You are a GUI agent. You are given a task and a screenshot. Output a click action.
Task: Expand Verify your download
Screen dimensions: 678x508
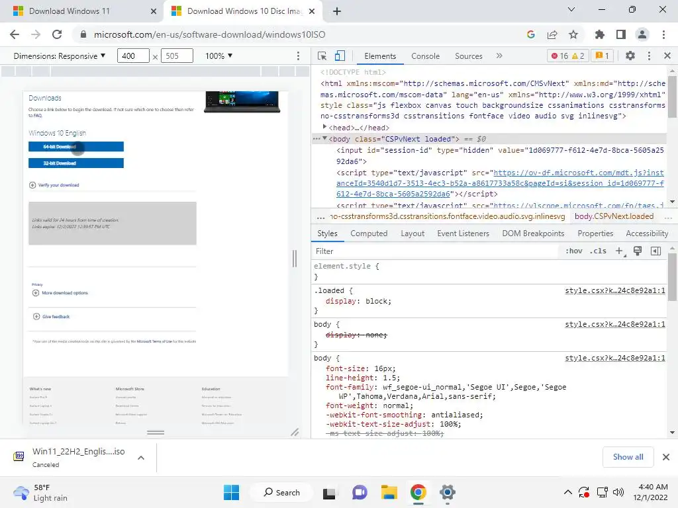pos(54,185)
